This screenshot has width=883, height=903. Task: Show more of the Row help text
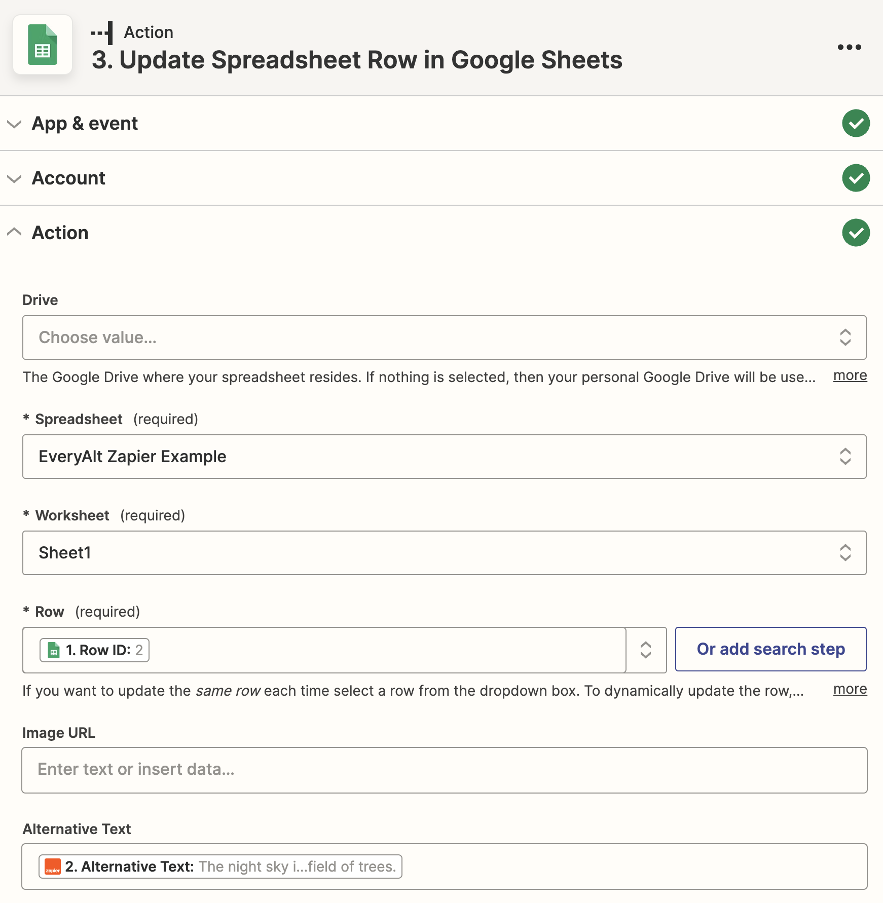coord(850,690)
